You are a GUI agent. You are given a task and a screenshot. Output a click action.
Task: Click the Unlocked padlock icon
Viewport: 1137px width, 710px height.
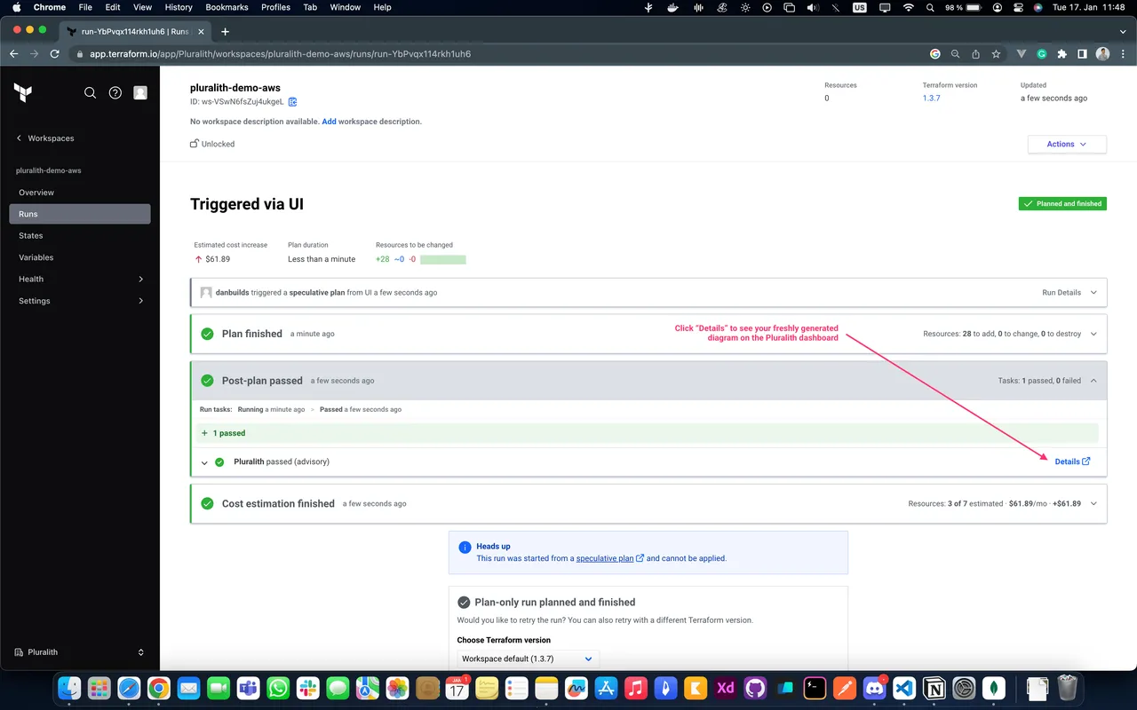pos(195,144)
